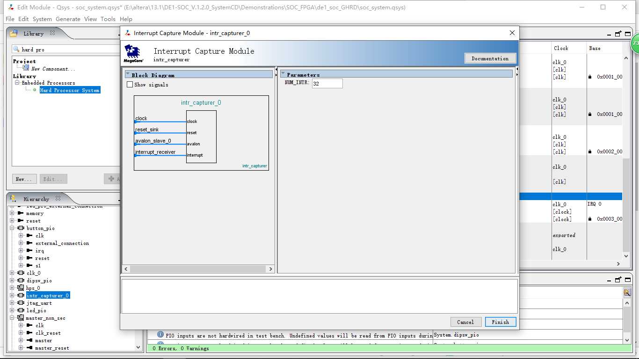Click the New Component icon in Project tree

click(x=26, y=68)
